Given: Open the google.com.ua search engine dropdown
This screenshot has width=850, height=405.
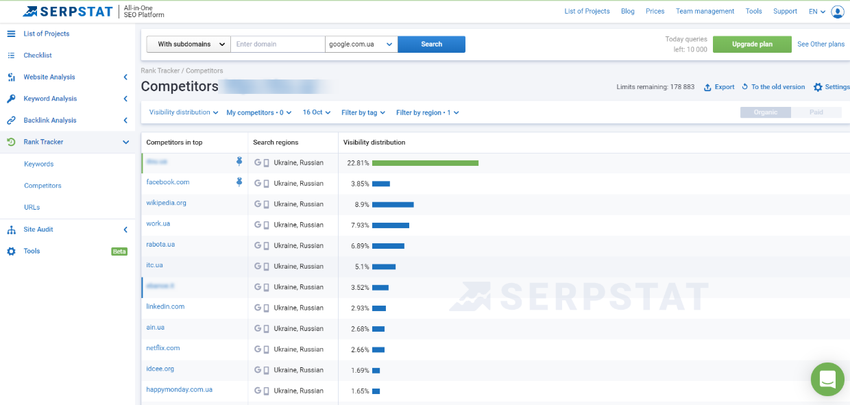Looking at the screenshot, I should point(361,45).
